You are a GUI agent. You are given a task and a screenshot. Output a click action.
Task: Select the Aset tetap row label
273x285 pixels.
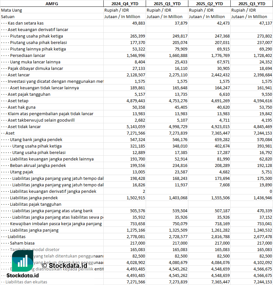[x=18, y=101]
